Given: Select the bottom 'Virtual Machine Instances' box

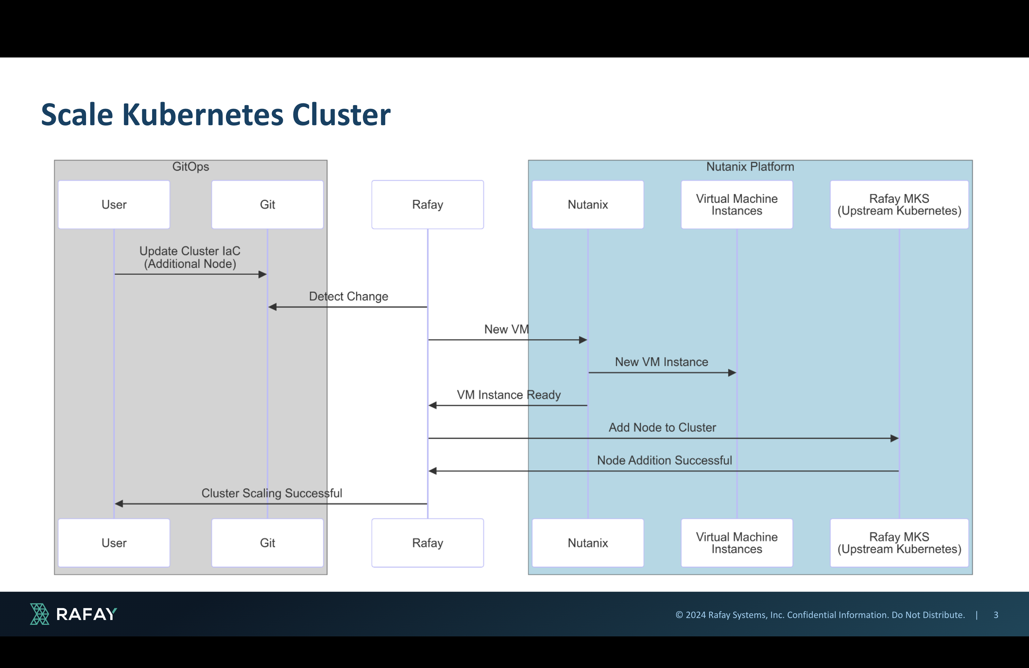Looking at the screenshot, I should pos(737,543).
